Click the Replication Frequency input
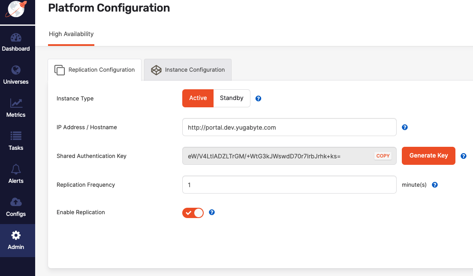The width and height of the screenshot is (473, 276). tap(289, 185)
